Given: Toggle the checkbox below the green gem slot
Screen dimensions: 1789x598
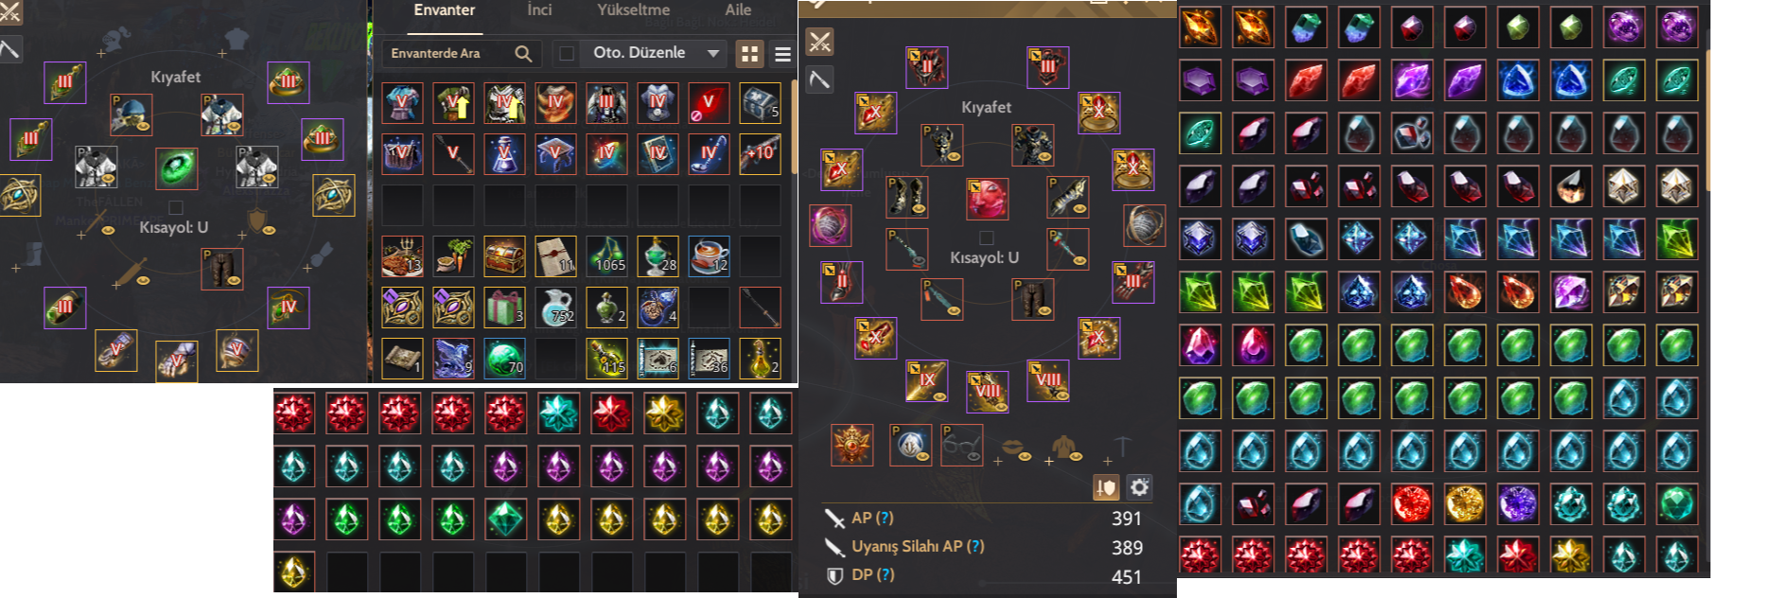Looking at the screenshot, I should point(175,207).
